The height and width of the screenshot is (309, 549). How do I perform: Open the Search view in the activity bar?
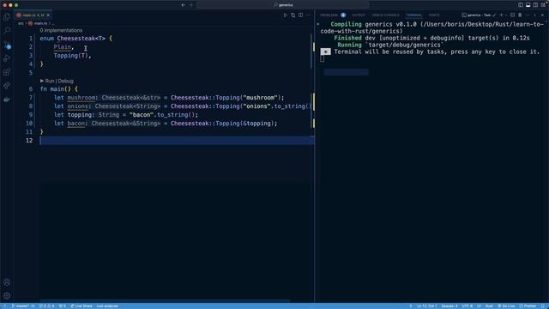(x=7, y=31)
